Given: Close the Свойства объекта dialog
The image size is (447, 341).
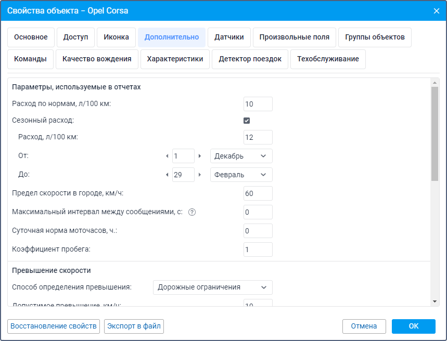Looking at the screenshot, I should [x=437, y=11].
